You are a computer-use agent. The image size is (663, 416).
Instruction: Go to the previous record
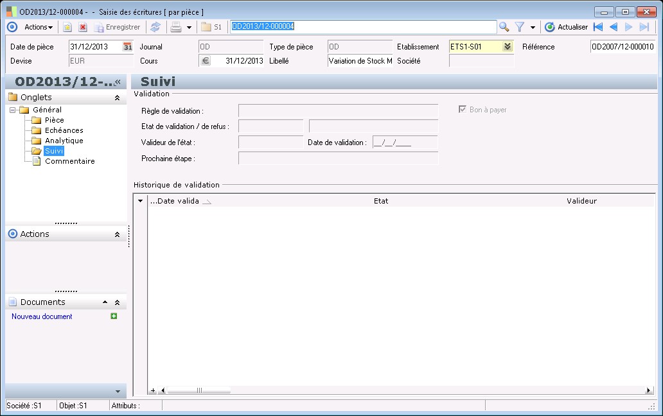614,27
